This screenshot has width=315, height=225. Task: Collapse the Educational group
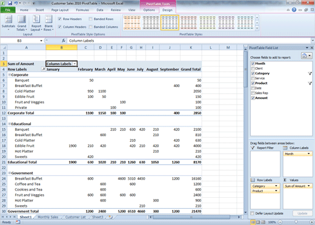coord(9,124)
